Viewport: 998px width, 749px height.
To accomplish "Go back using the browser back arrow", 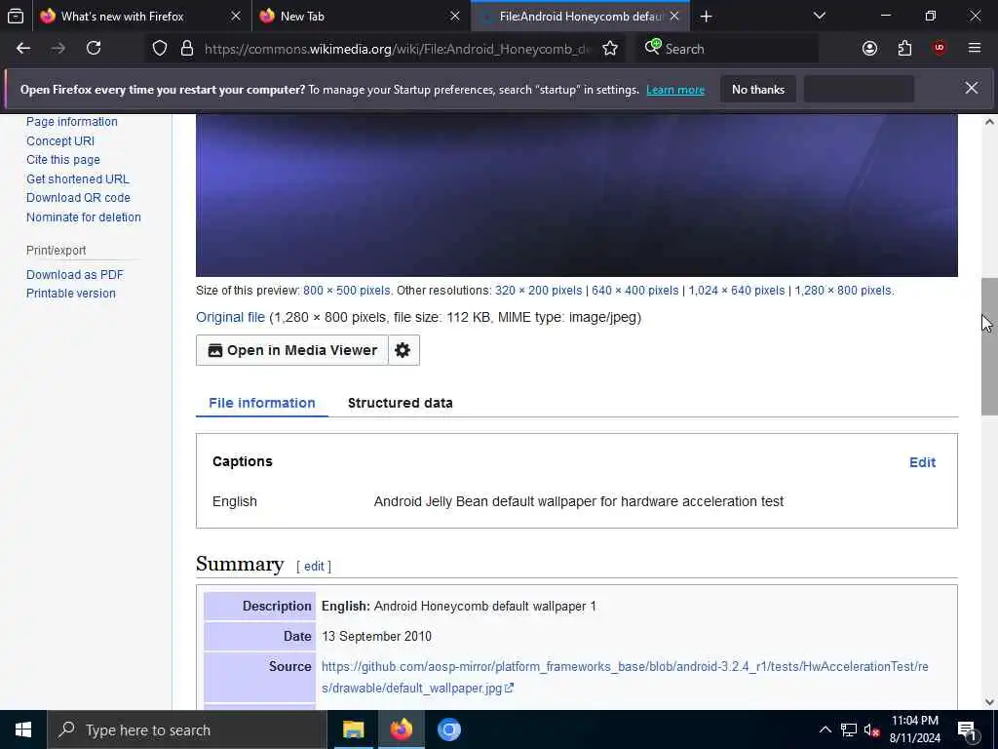I will coord(23,49).
